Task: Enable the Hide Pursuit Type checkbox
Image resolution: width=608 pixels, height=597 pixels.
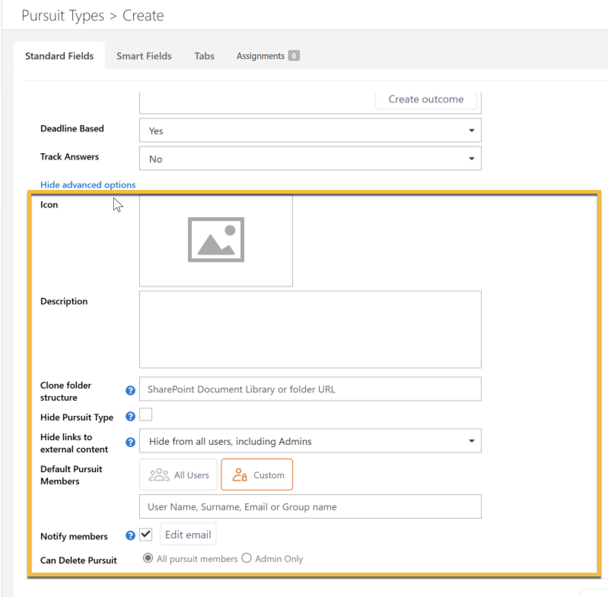Action: 146,415
